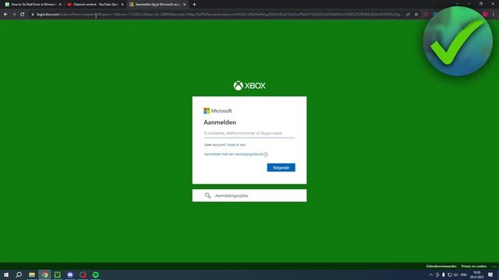Open a new browser tab
Screen dimensions: 499x280
click(x=194, y=5)
